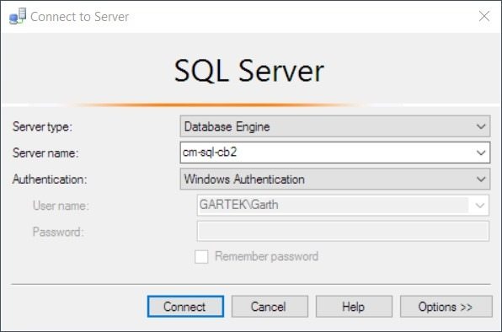Open Help for this dialog
Image resolution: width=502 pixels, height=332 pixels.
pos(354,307)
